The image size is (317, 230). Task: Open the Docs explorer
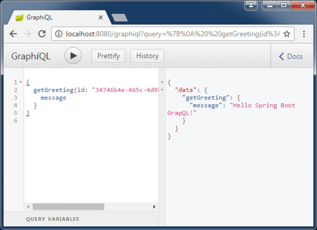point(291,56)
